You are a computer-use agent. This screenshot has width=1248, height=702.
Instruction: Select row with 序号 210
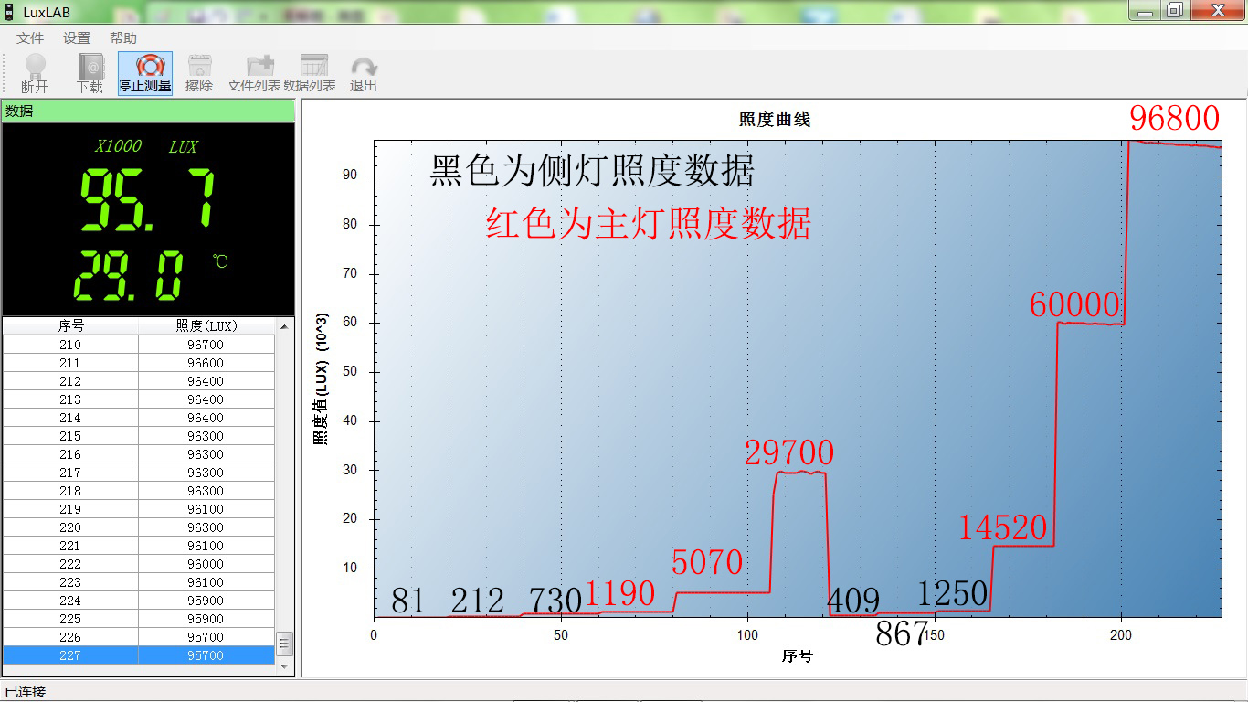[139, 345]
